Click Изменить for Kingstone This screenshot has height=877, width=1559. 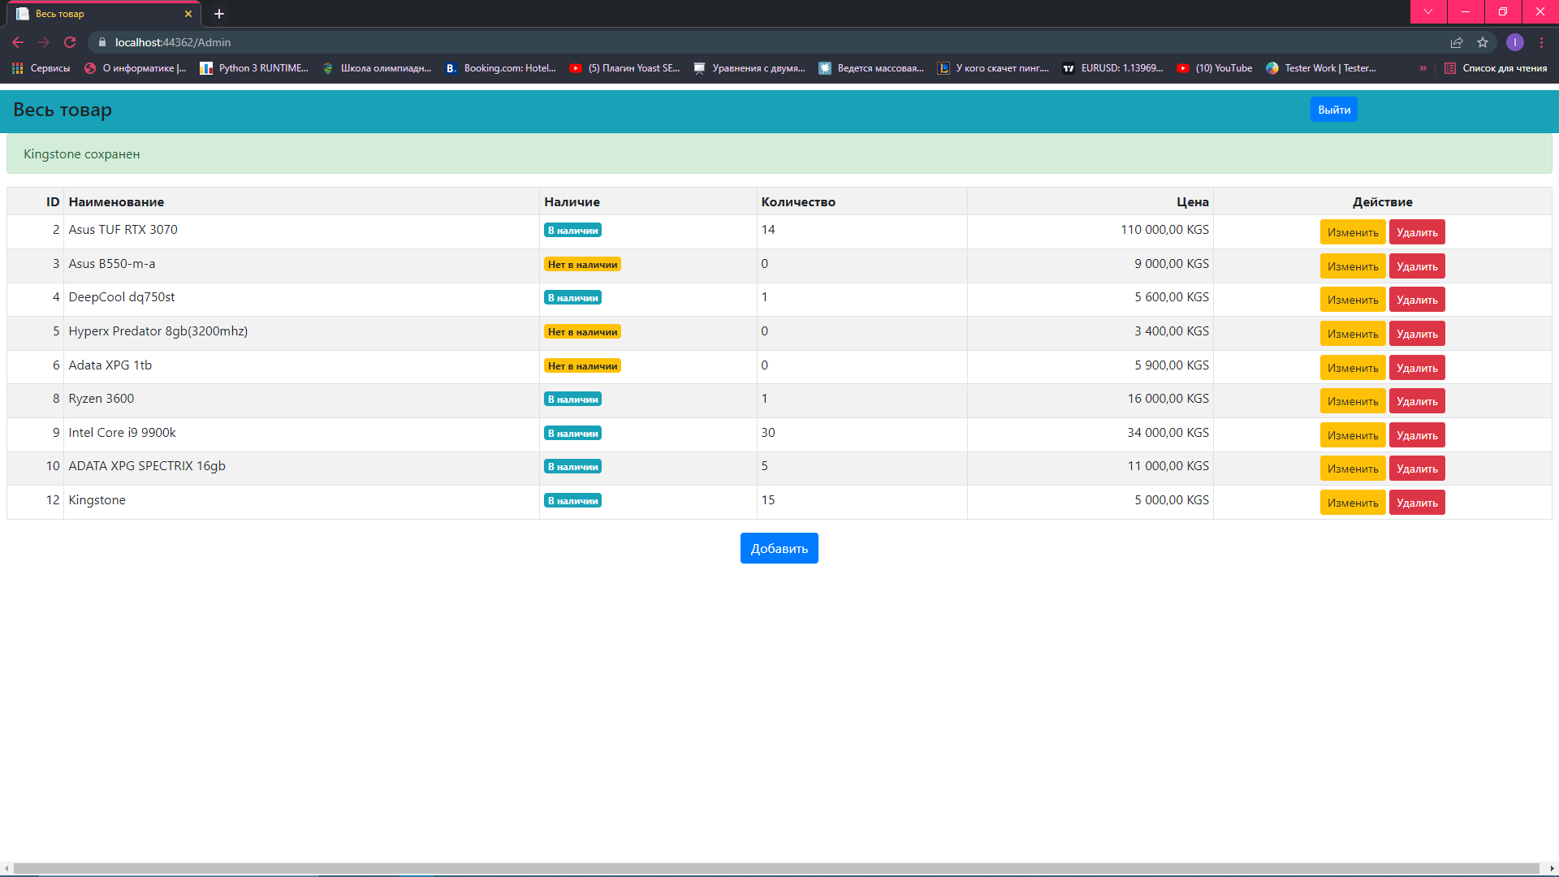click(1353, 503)
